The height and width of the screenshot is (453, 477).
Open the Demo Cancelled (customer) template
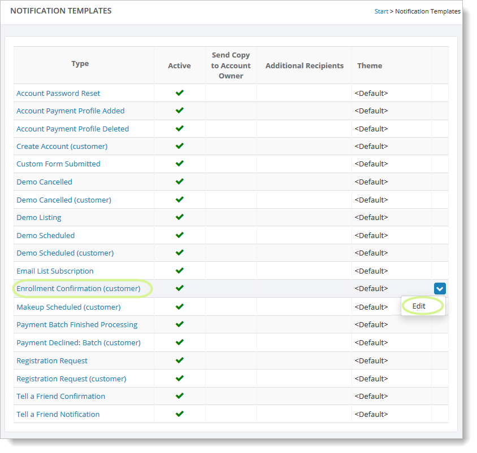tap(63, 200)
